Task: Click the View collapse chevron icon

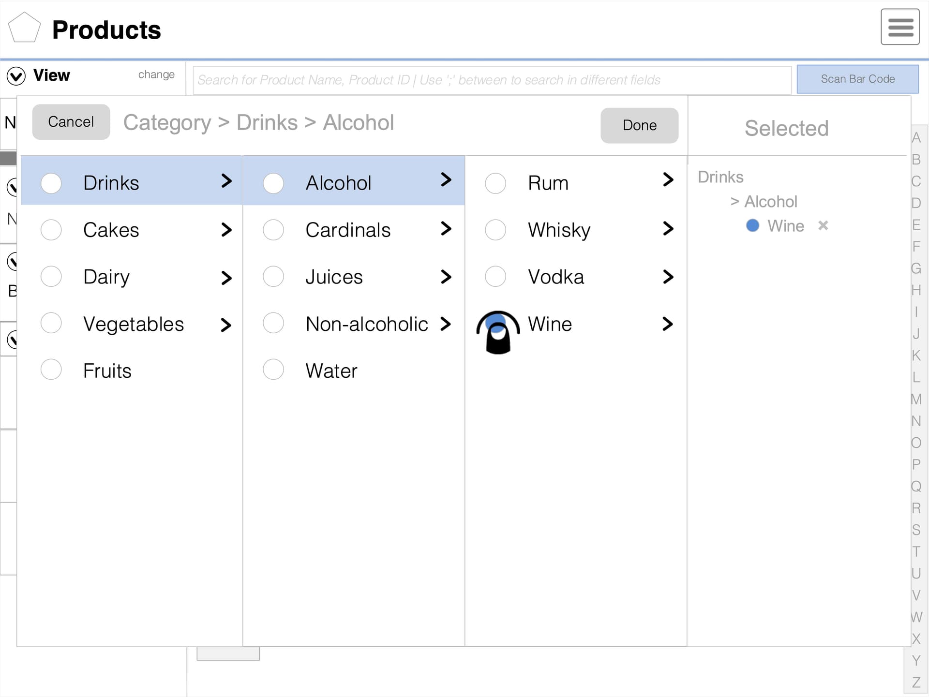Action: (x=16, y=76)
